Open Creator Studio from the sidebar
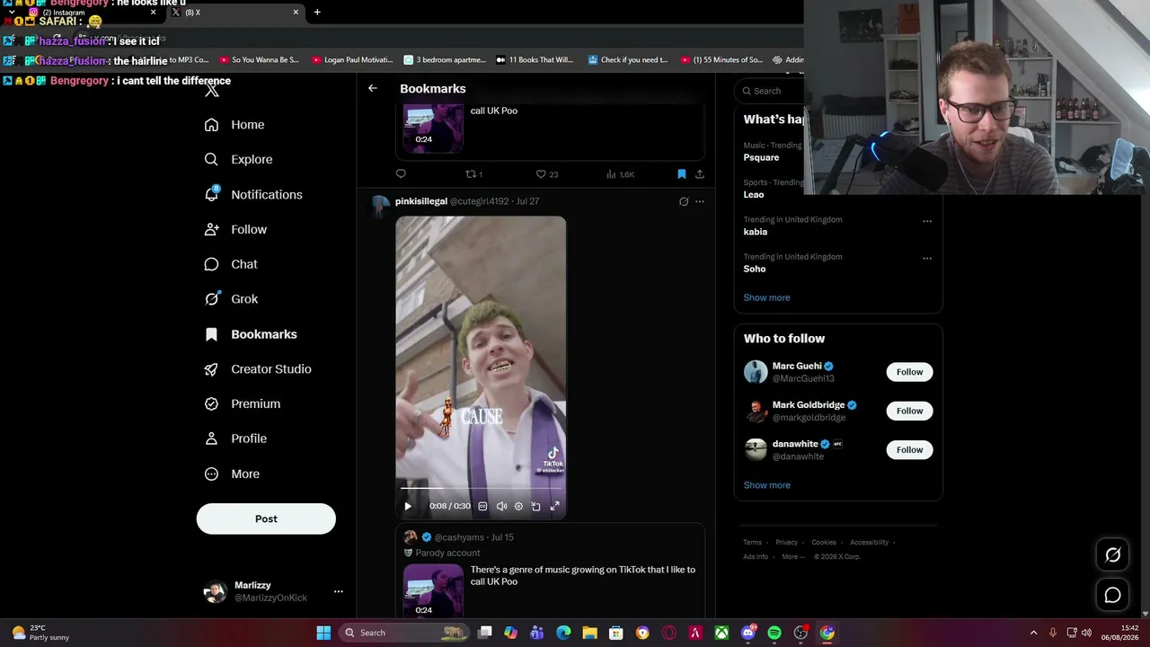 tap(258, 369)
